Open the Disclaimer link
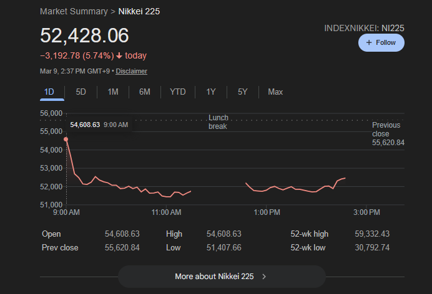The image size is (432, 294). pyautogui.click(x=131, y=71)
